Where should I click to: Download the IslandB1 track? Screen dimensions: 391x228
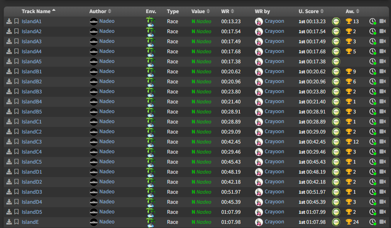(9, 71)
